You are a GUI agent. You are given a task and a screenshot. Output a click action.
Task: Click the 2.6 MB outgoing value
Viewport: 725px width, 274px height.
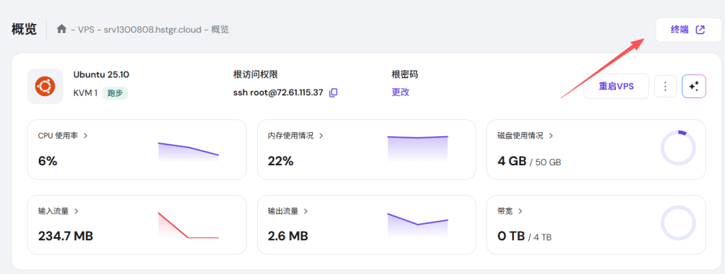click(288, 236)
